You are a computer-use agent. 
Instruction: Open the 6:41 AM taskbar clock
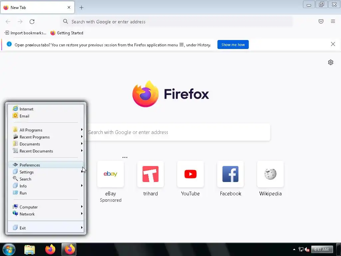point(322,249)
